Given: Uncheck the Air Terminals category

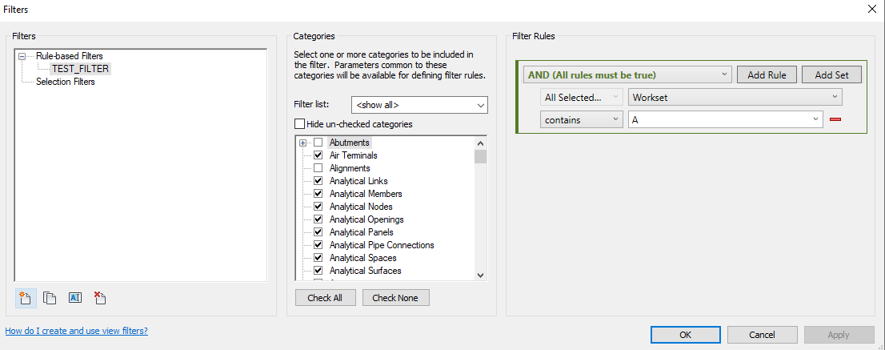Looking at the screenshot, I should [x=318, y=155].
